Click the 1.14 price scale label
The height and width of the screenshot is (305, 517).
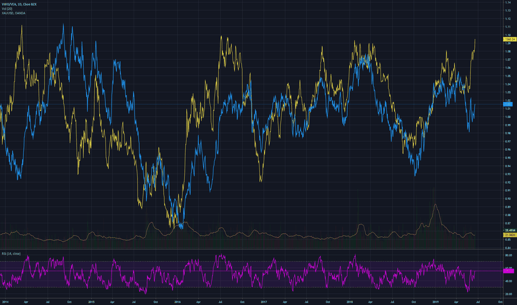click(x=508, y=2)
